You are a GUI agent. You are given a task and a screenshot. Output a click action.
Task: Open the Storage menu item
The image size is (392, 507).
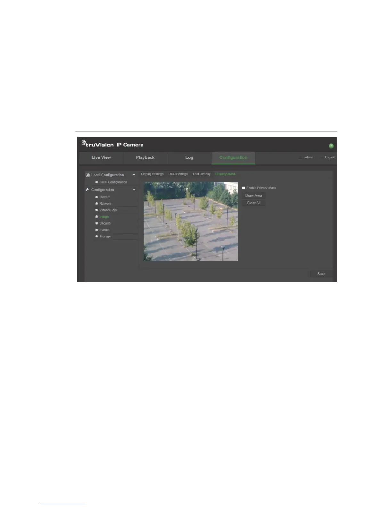(105, 237)
